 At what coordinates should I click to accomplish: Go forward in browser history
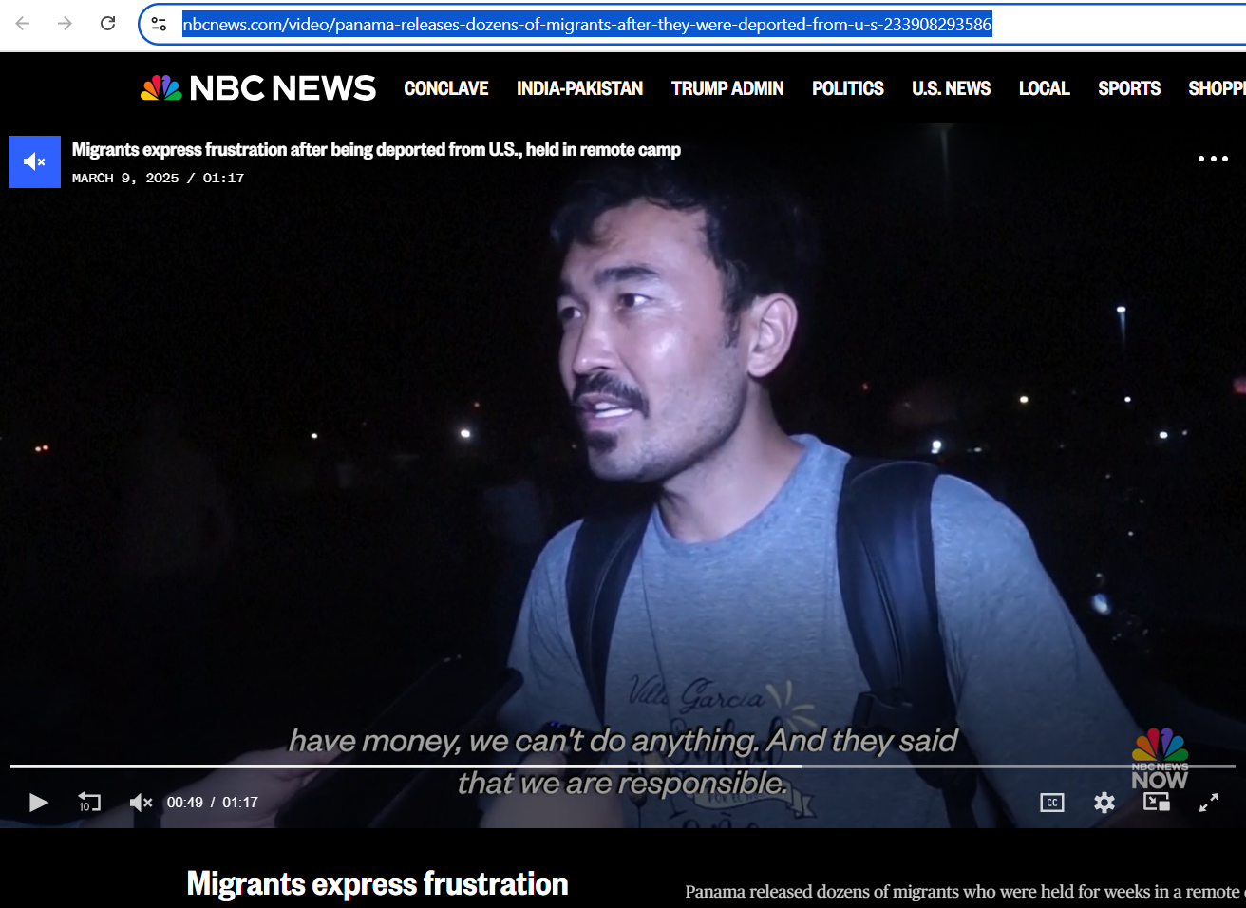pyautogui.click(x=65, y=24)
